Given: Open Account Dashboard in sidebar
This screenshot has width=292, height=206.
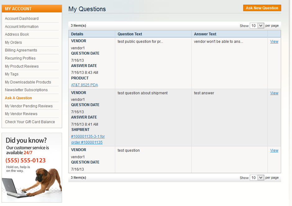Looking at the screenshot, I should tap(22, 19).
